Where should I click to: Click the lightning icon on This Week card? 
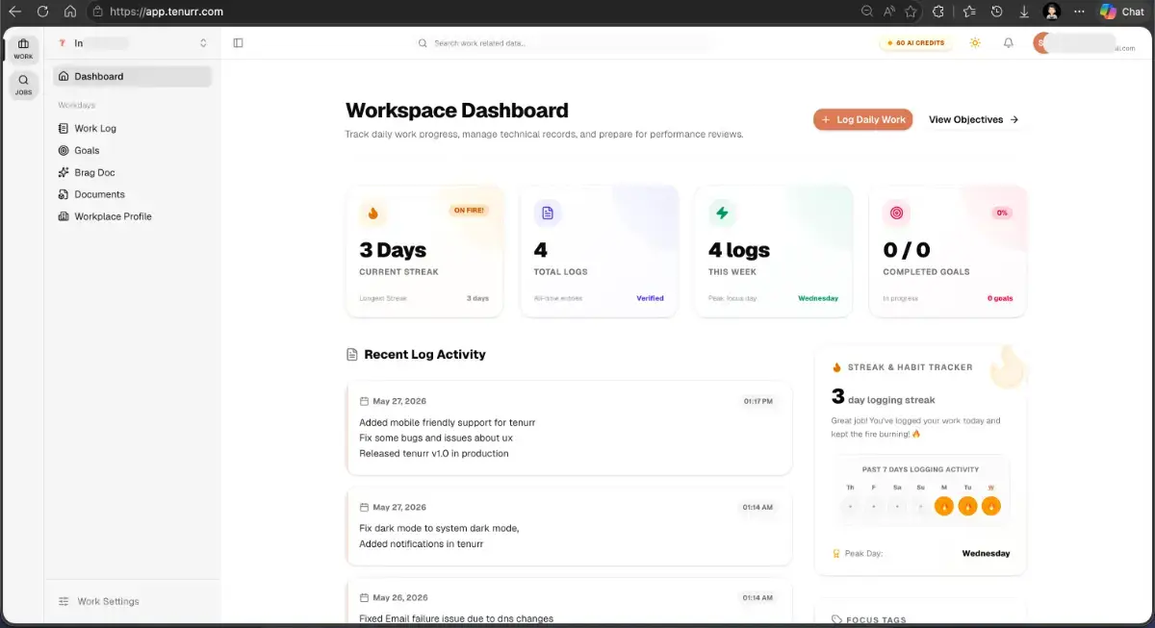click(722, 214)
